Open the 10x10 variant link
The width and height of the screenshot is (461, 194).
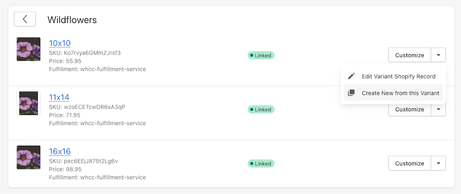click(59, 43)
